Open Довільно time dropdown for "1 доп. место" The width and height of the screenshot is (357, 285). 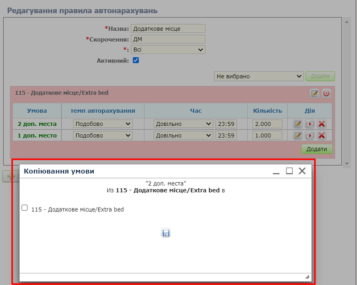tap(183, 136)
